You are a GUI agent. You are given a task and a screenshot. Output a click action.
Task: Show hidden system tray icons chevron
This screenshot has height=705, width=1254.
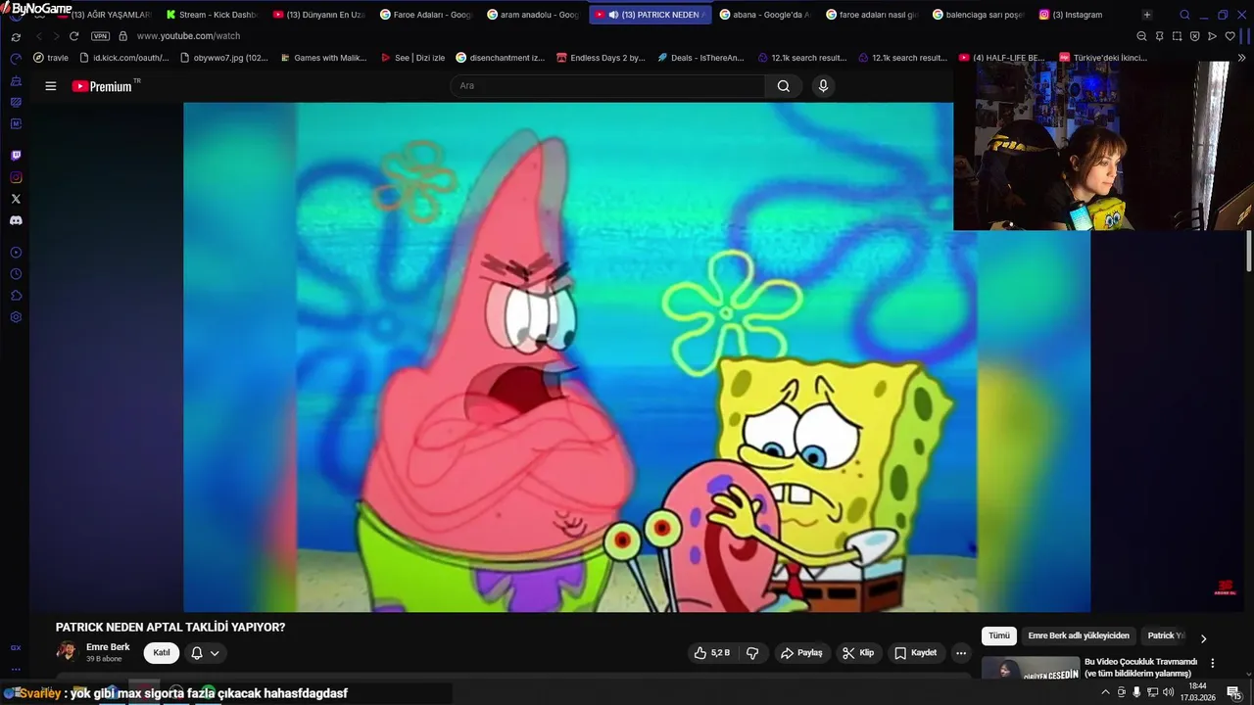pos(1106,692)
